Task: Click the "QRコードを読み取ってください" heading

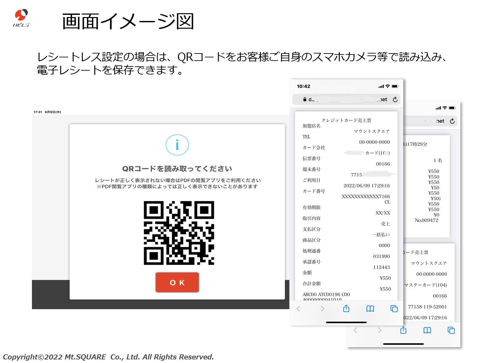Action: (177, 169)
